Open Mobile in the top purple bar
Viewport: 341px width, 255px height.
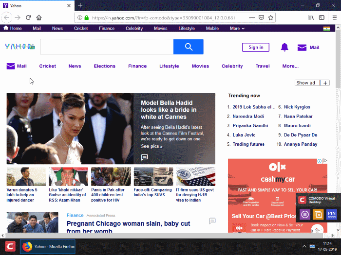[212, 28]
